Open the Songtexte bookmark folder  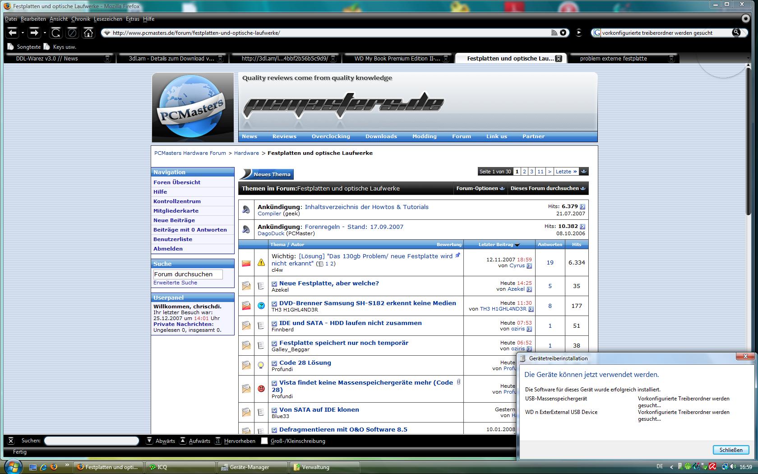24,46
